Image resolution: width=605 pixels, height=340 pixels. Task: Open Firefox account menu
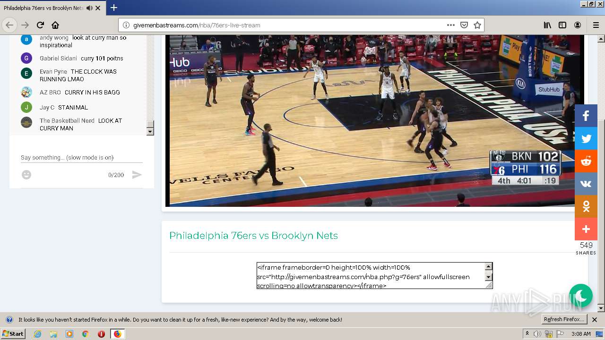click(x=578, y=25)
